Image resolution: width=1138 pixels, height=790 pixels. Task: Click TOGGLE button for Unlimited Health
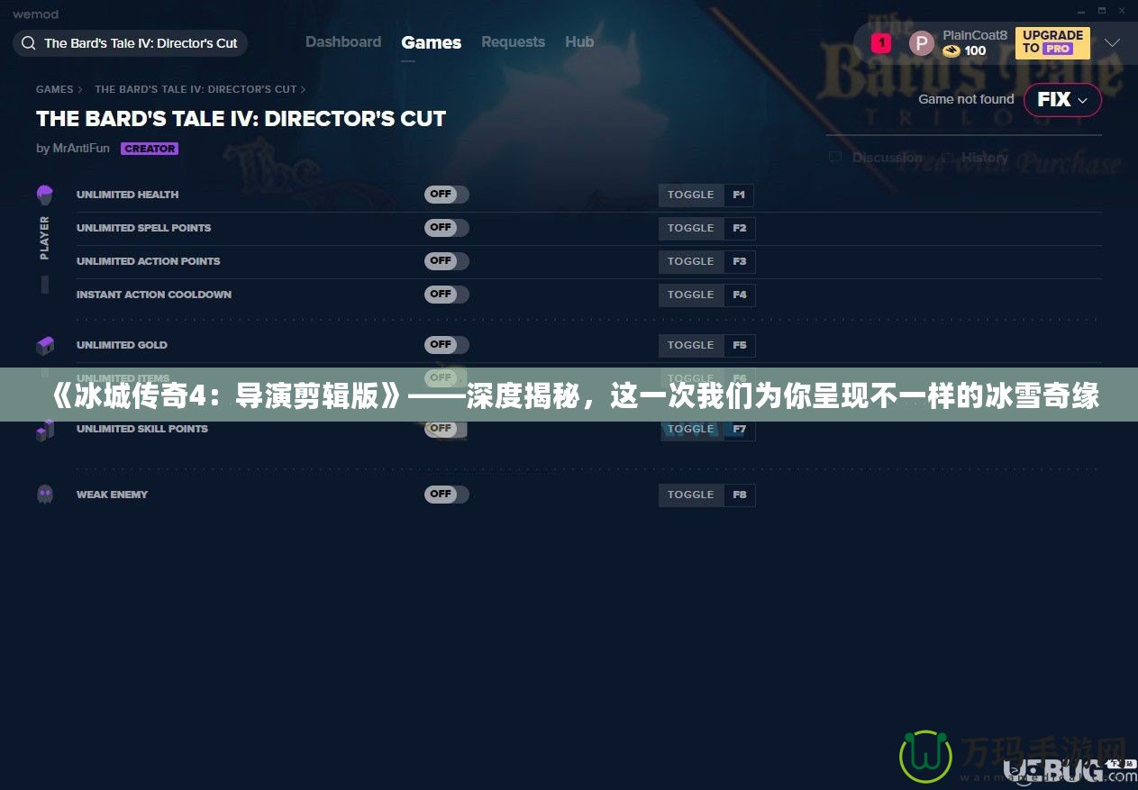click(691, 195)
